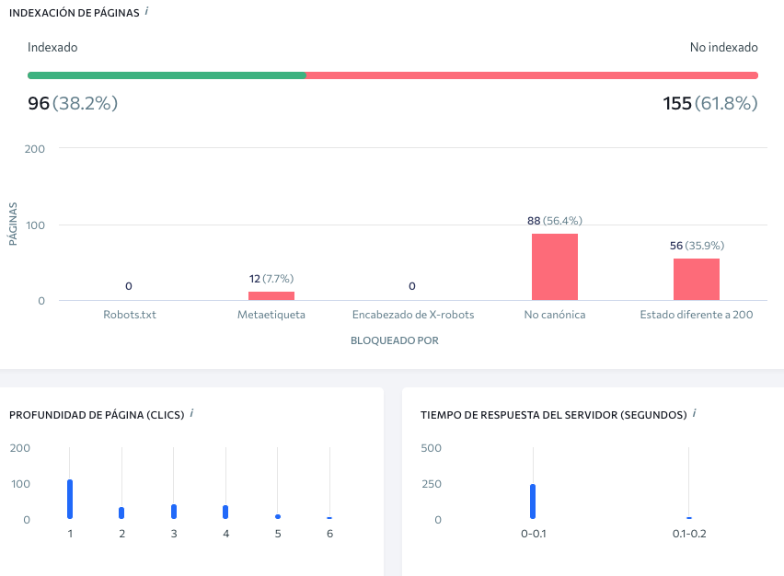Click the 88 (56.4%) value label

coord(555,221)
